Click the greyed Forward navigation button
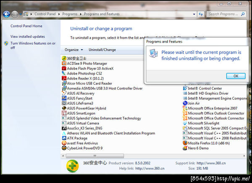This screenshot has height=183, width=252. [15, 14]
